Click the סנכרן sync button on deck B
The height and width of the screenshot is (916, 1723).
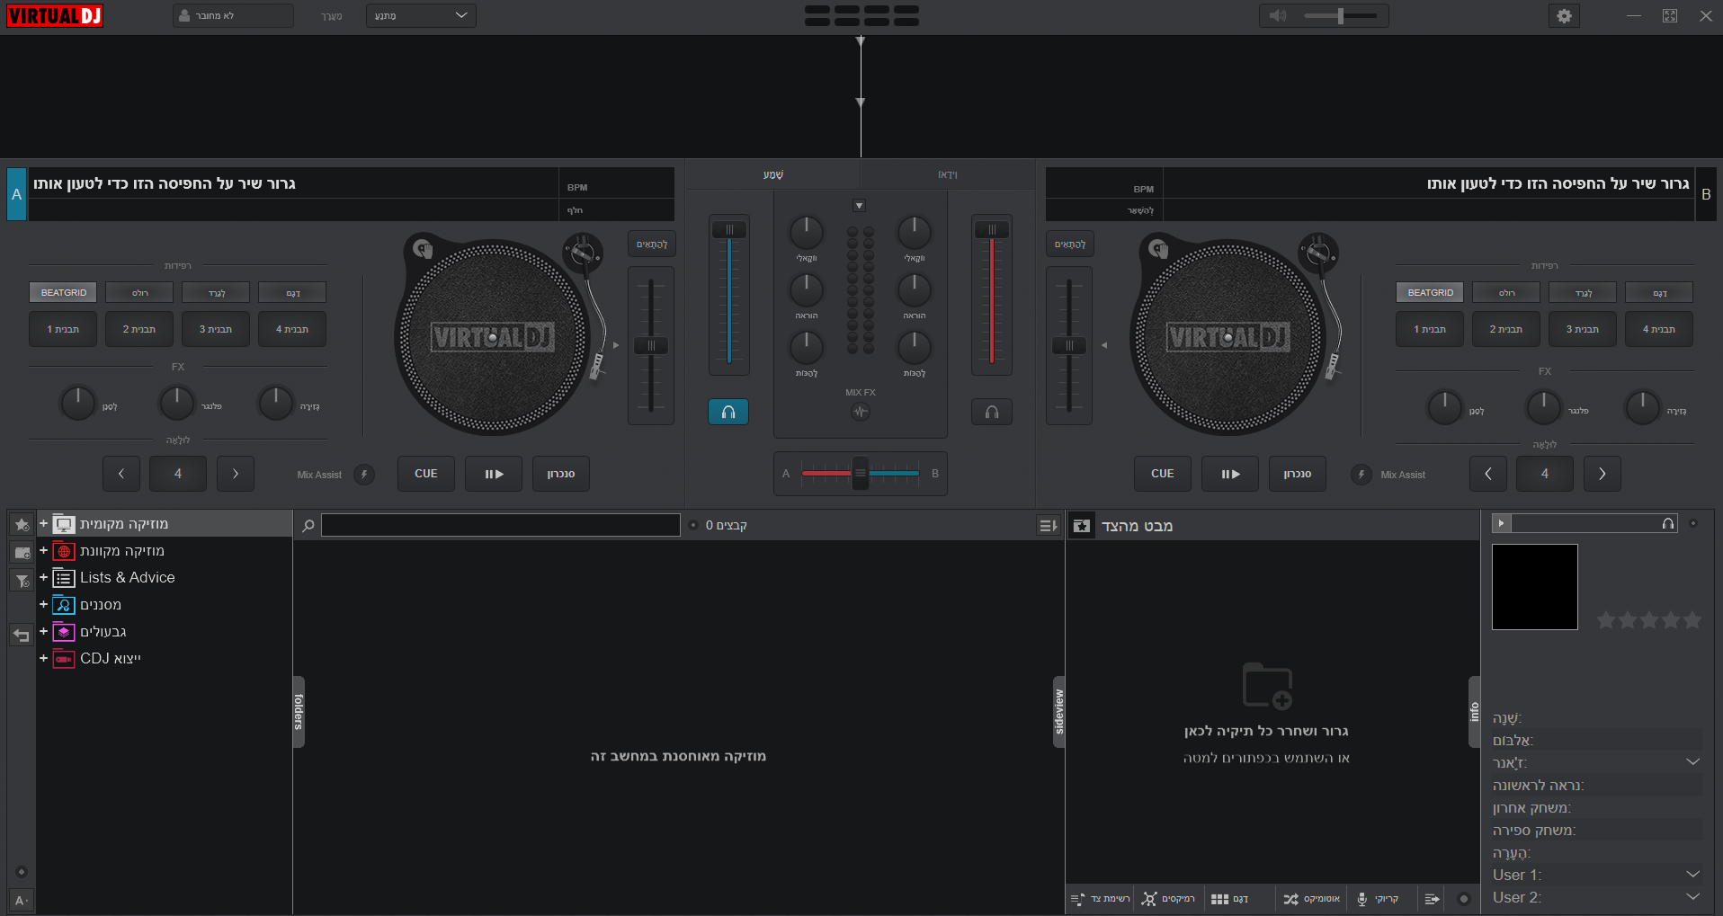[x=1298, y=474]
